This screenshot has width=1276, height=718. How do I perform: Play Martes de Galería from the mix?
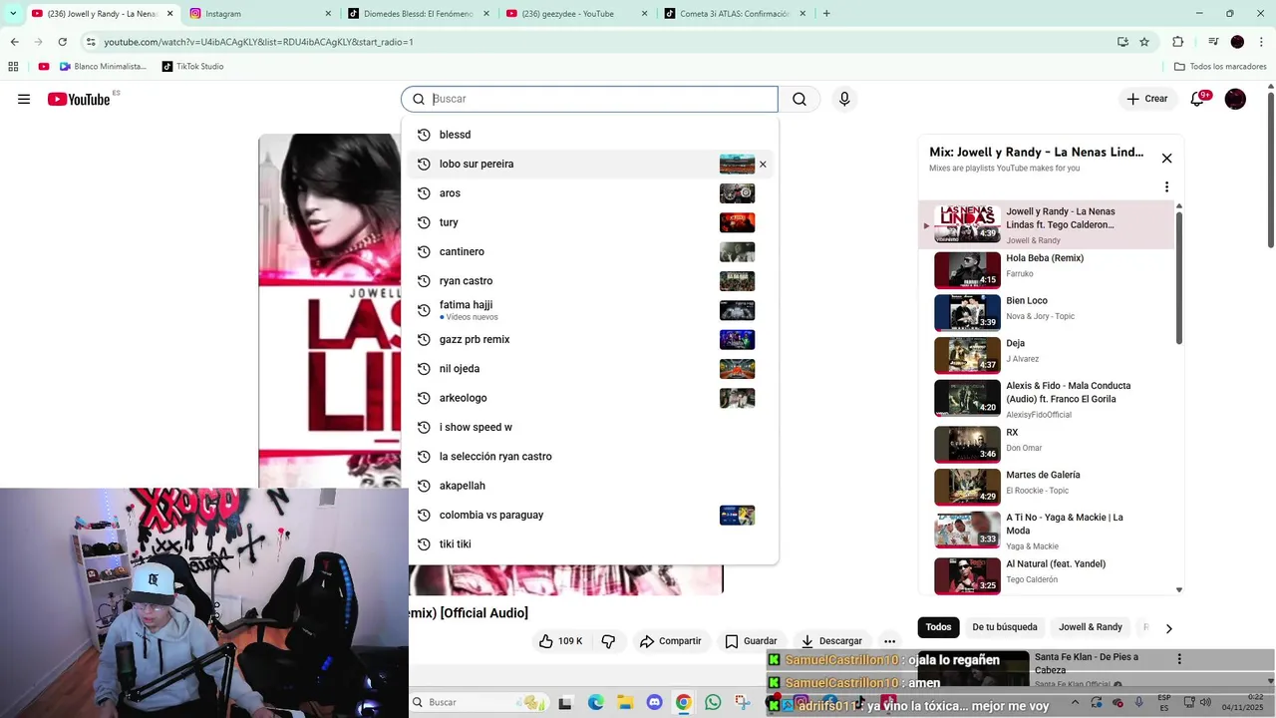click(x=1047, y=488)
